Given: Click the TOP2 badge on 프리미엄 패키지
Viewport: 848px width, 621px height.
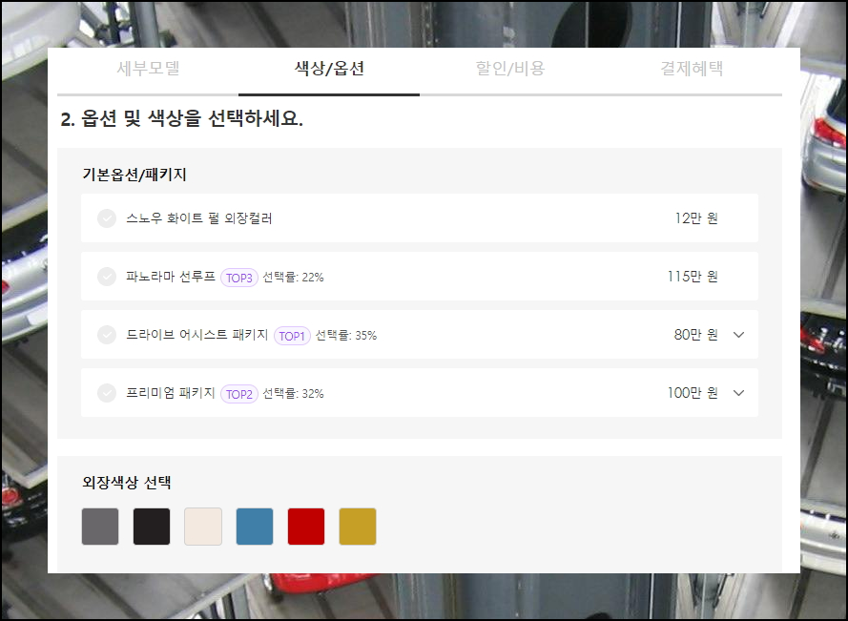Looking at the screenshot, I should 239,394.
